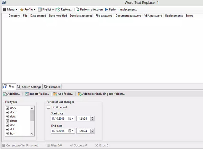Switch to the Search Settings tab
The height and width of the screenshot is (149, 203).
coord(29,87)
